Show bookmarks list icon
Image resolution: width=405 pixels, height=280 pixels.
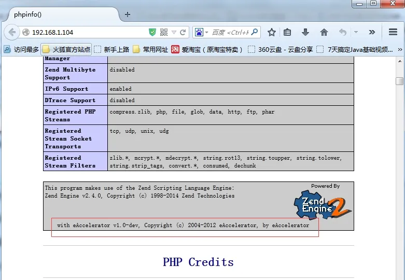[287, 32]
